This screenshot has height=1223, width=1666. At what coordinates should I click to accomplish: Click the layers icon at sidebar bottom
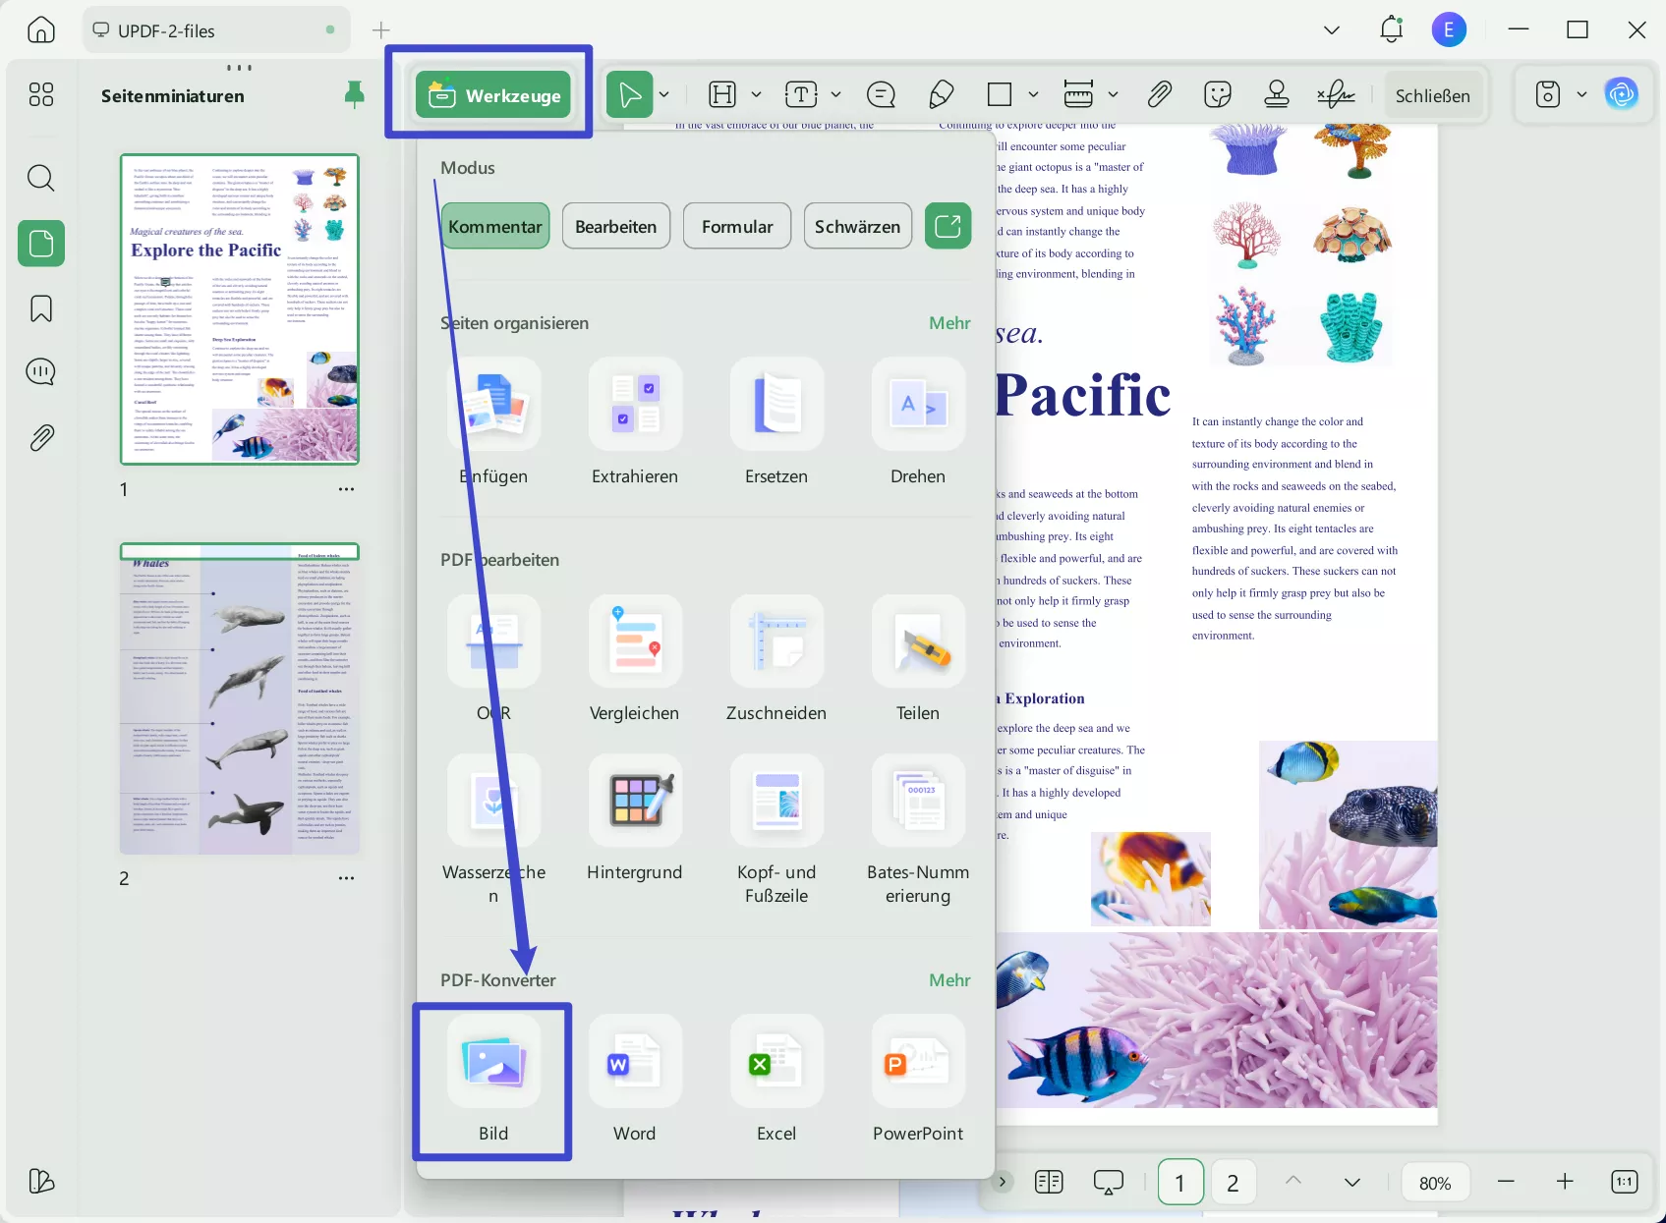(41, 1181)
